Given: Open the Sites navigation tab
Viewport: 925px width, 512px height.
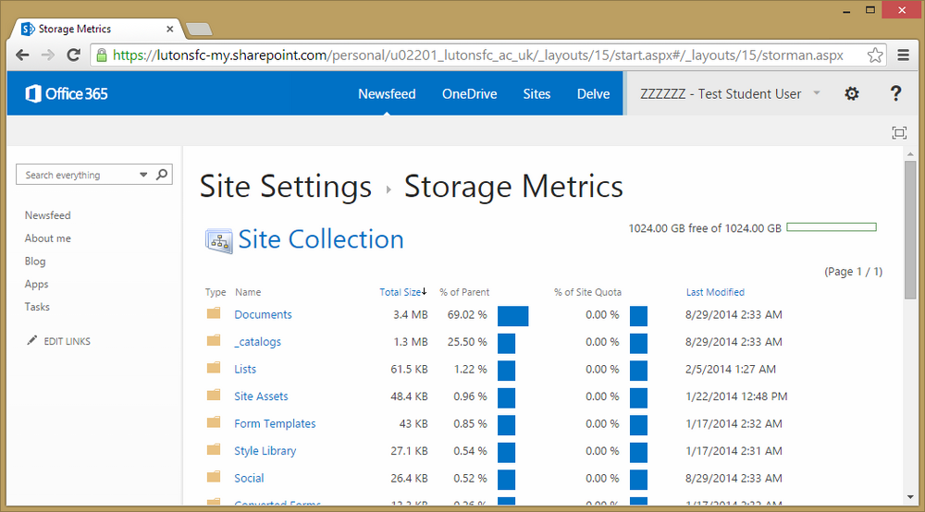Looking at the screenshot, I should (536, 93).
